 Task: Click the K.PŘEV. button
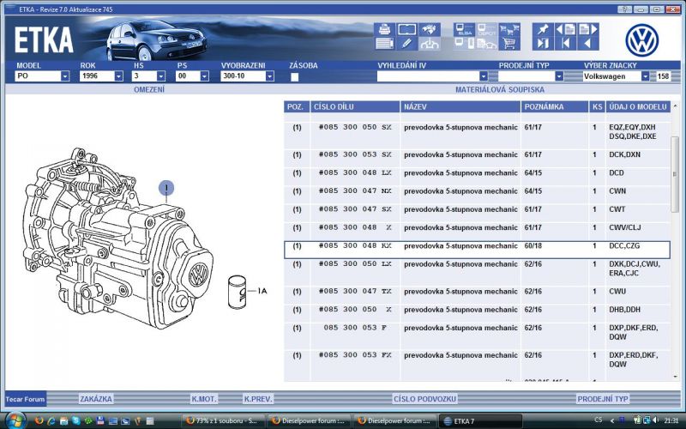click(x=257, y=399)
